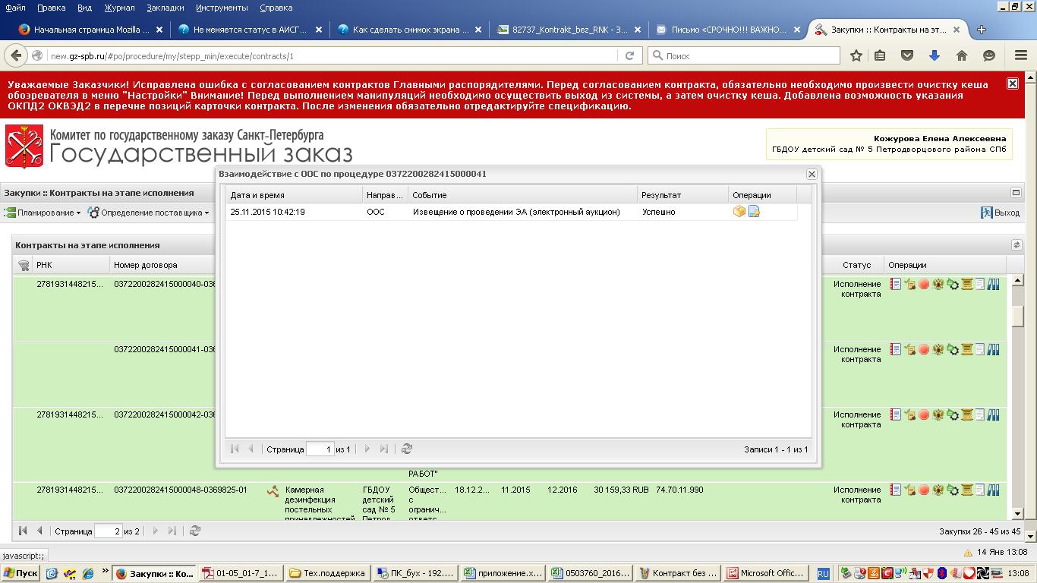Image resolution: width=1037 pixels, height=583 pixels.
Task: Collapse the Закупки panel with corner icon
Action: pyautogui.click(x=1017, y=193)
